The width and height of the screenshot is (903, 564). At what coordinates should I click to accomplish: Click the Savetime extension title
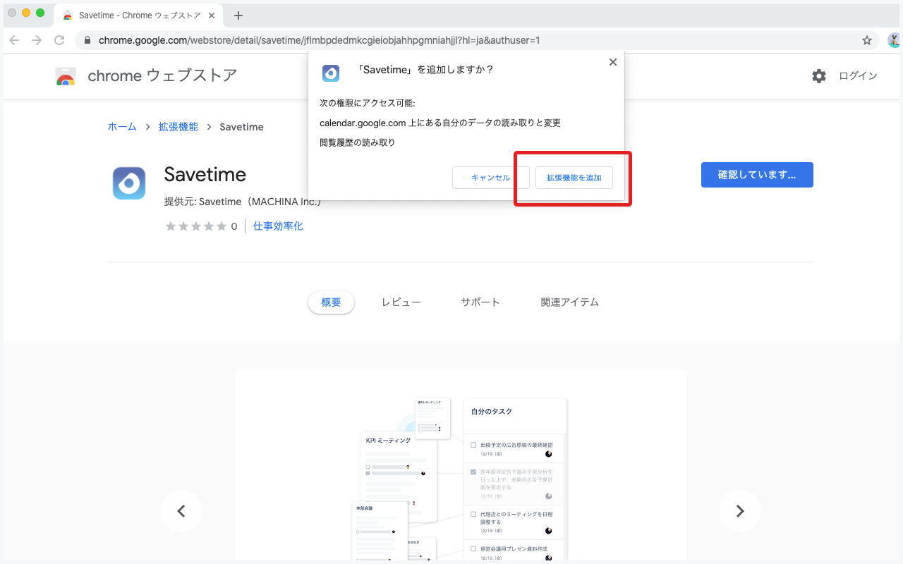tap(205, 174)
